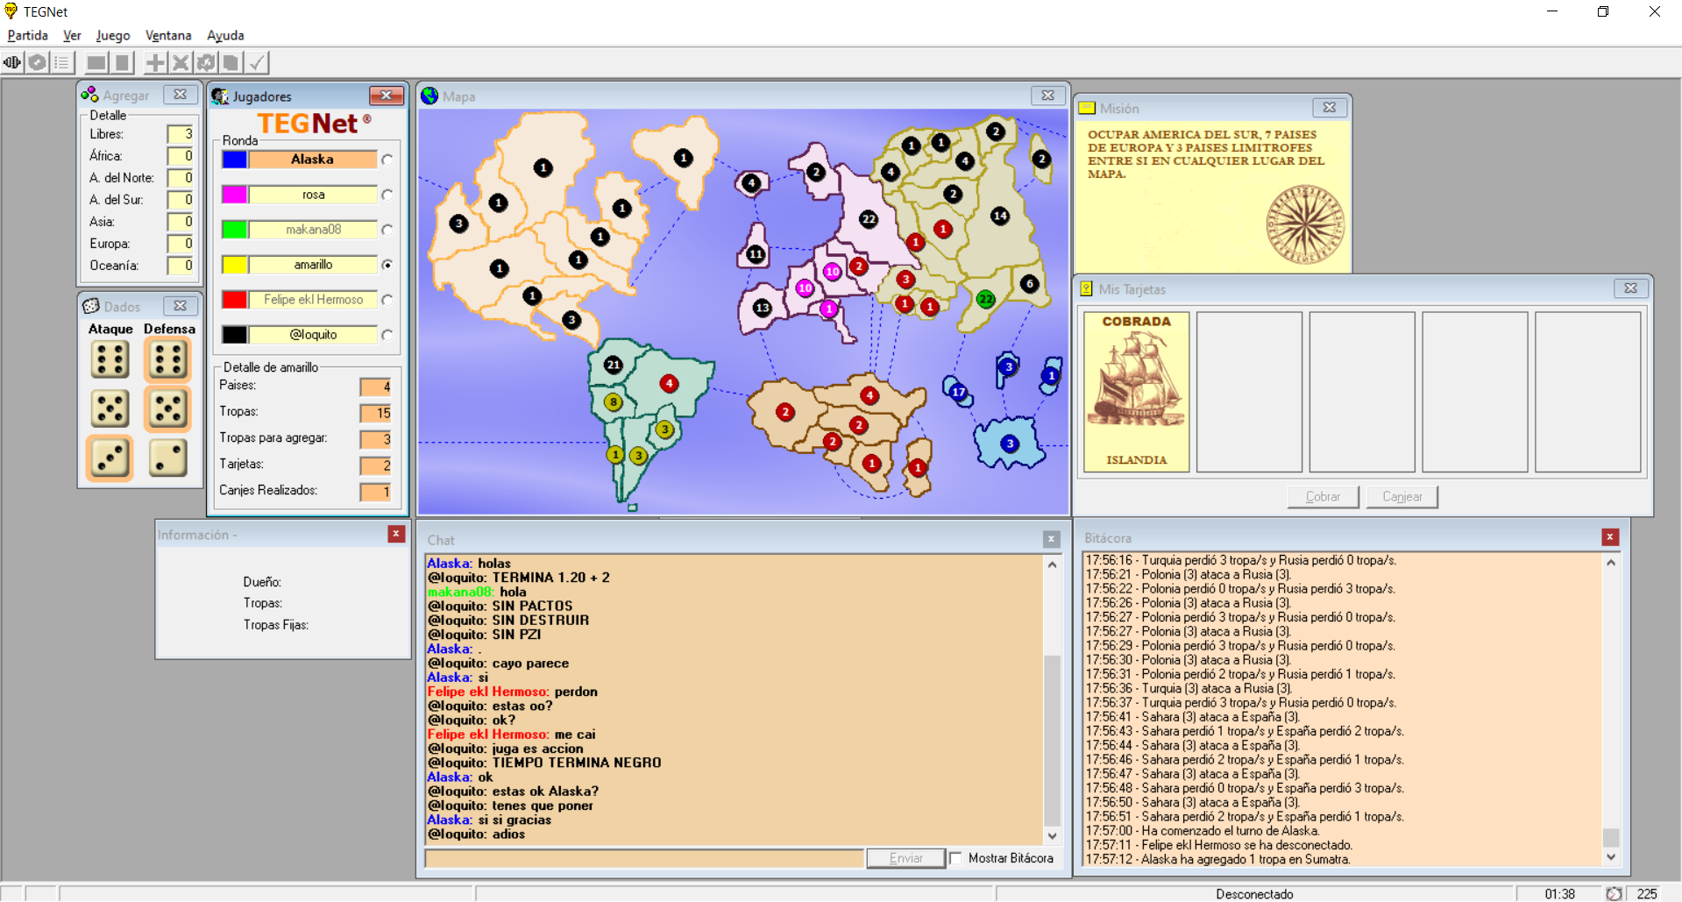Select the @loquito player radio button
1682x902 pixels.
click(387, 335)
